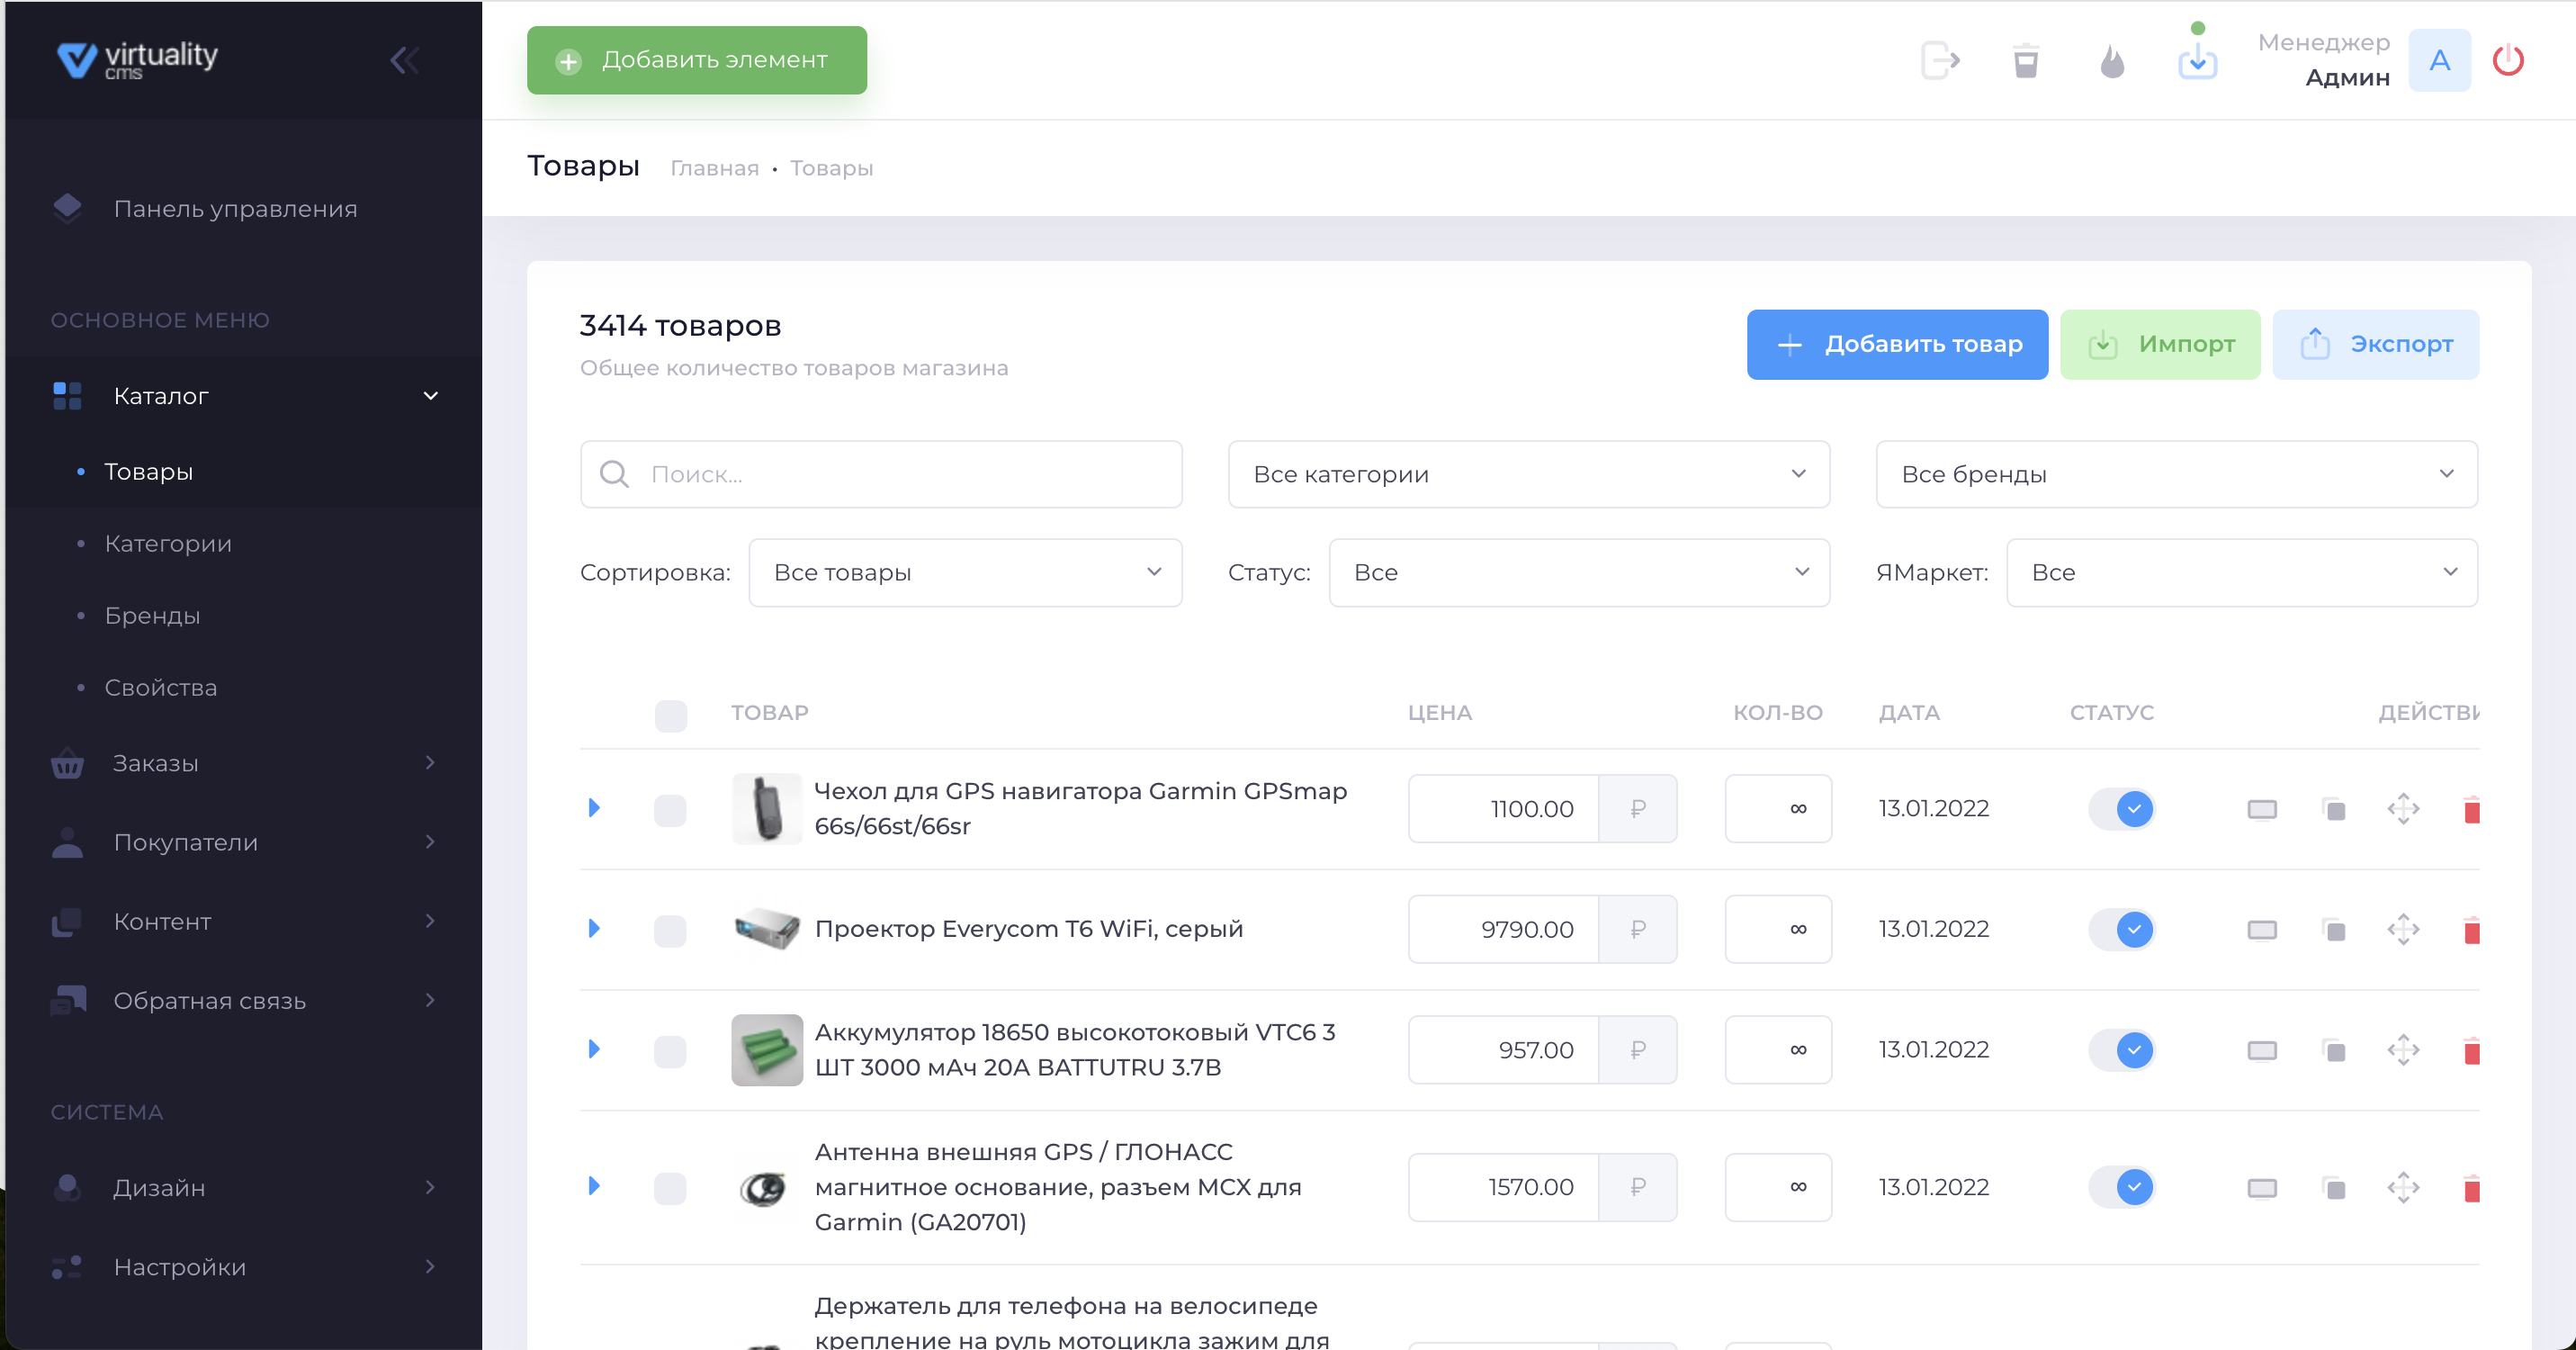Screen dimensions: 2576x1350
Task: Click 'Добавить товар' button
Action: tap(1896, 344)
